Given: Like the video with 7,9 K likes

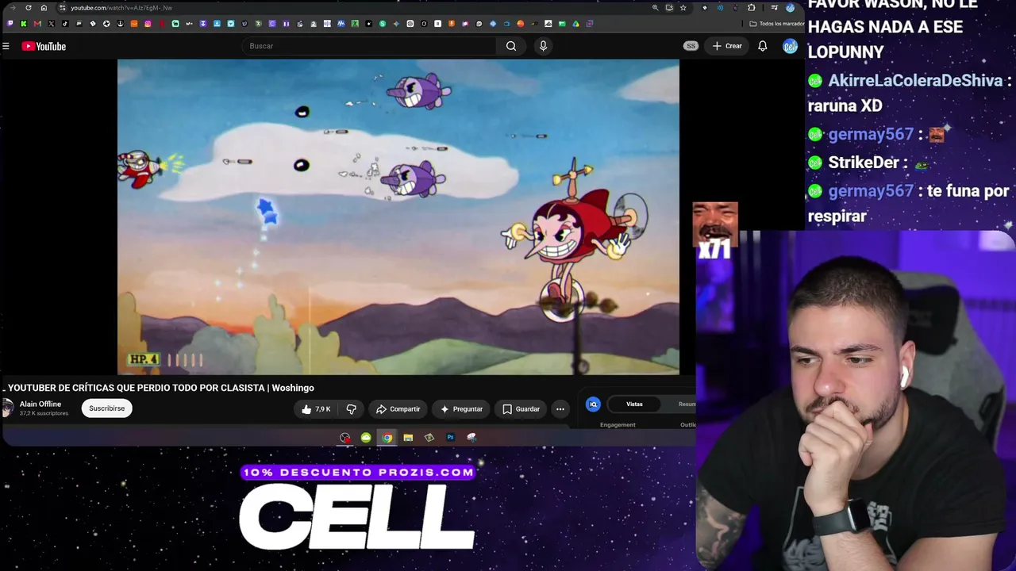Looking at the screenshot, I should click(316, 409).
